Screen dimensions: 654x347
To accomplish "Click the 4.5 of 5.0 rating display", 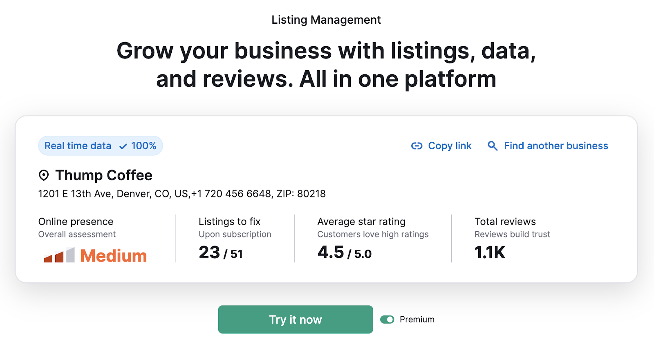I will coord(344,252).
